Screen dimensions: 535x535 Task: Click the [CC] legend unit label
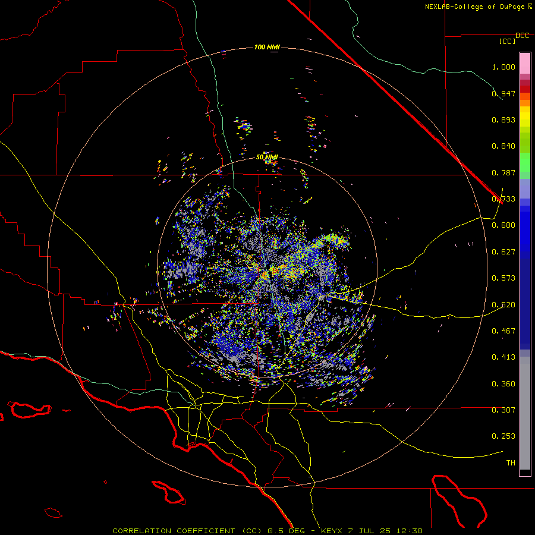pyautogui.click(x=508, y=41)
